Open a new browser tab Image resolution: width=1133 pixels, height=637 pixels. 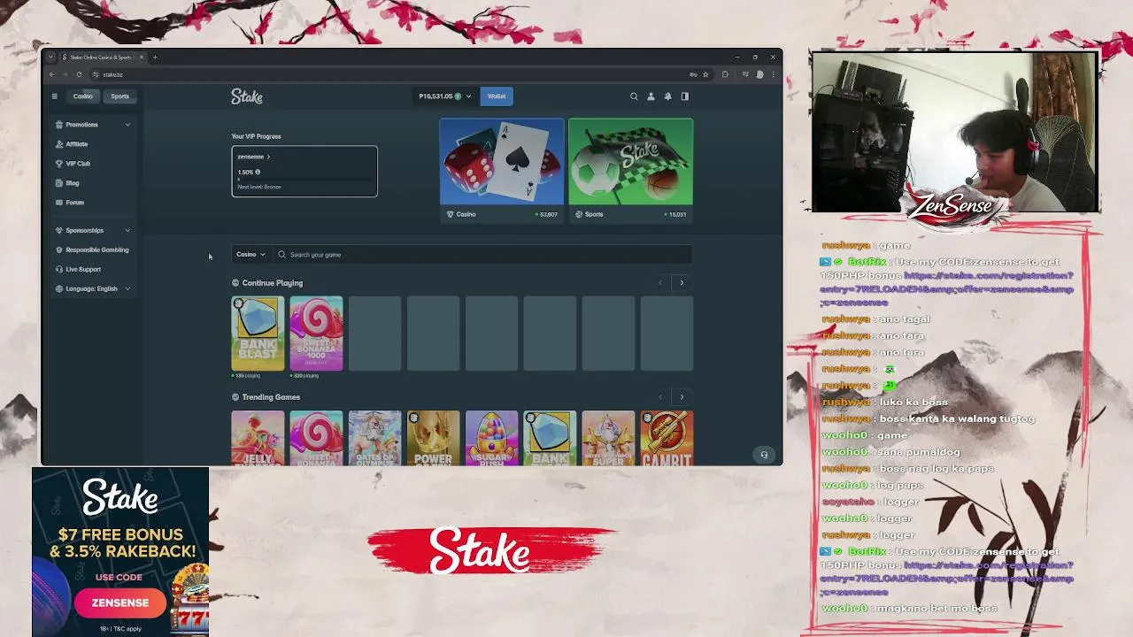coord(155,58)
